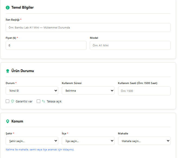The width and height of the screenshot is (179, 158).
Task: Click the Garantisi var label
Action: (24, 101)
